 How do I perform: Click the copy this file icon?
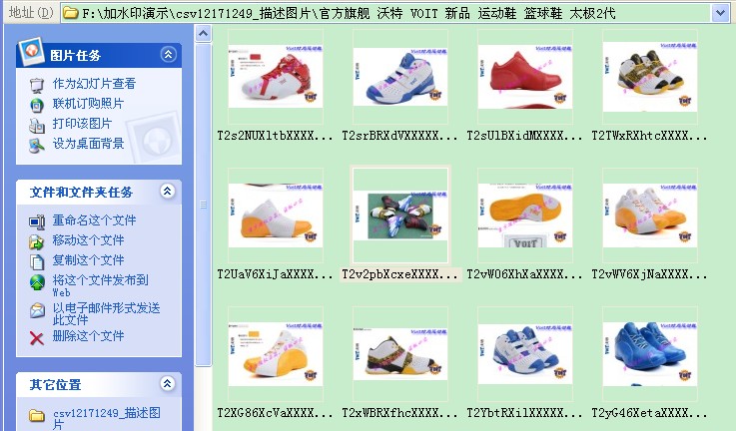coord(37,260)
